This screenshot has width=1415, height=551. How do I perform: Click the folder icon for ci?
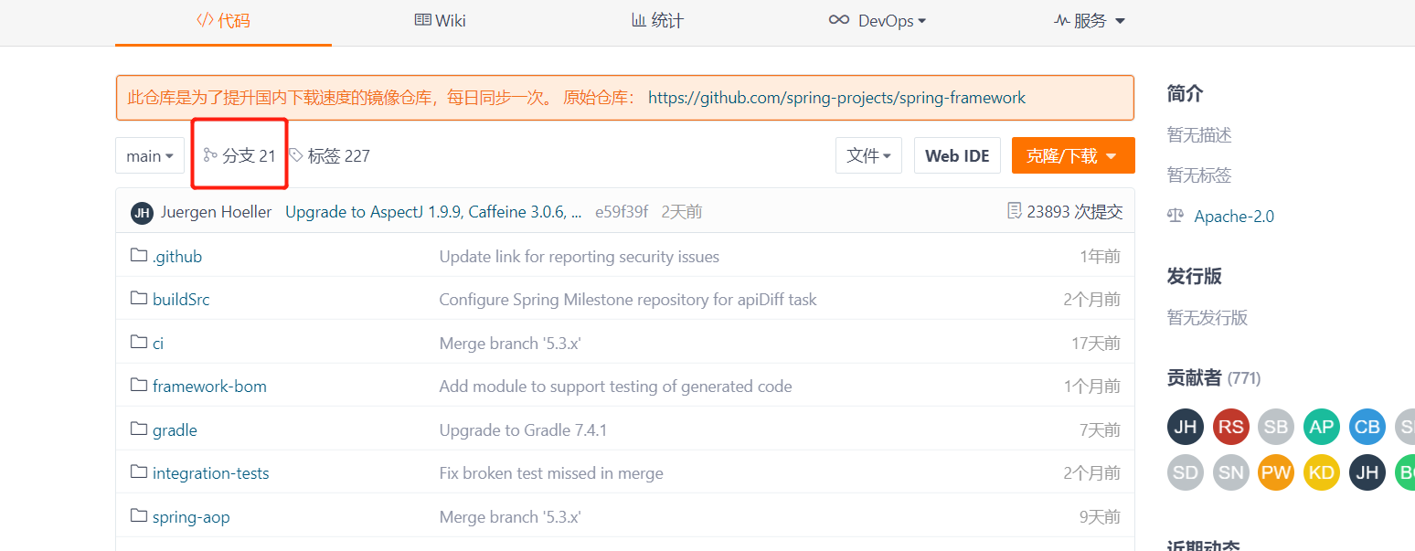click(x=139, y=343)
